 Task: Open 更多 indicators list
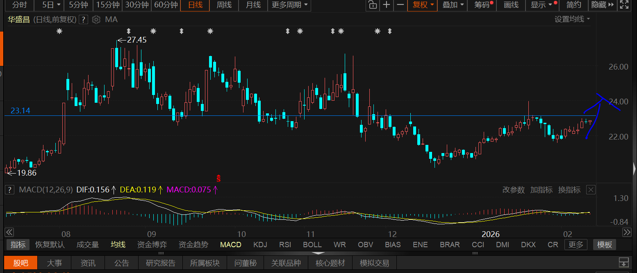click(576, 245)
